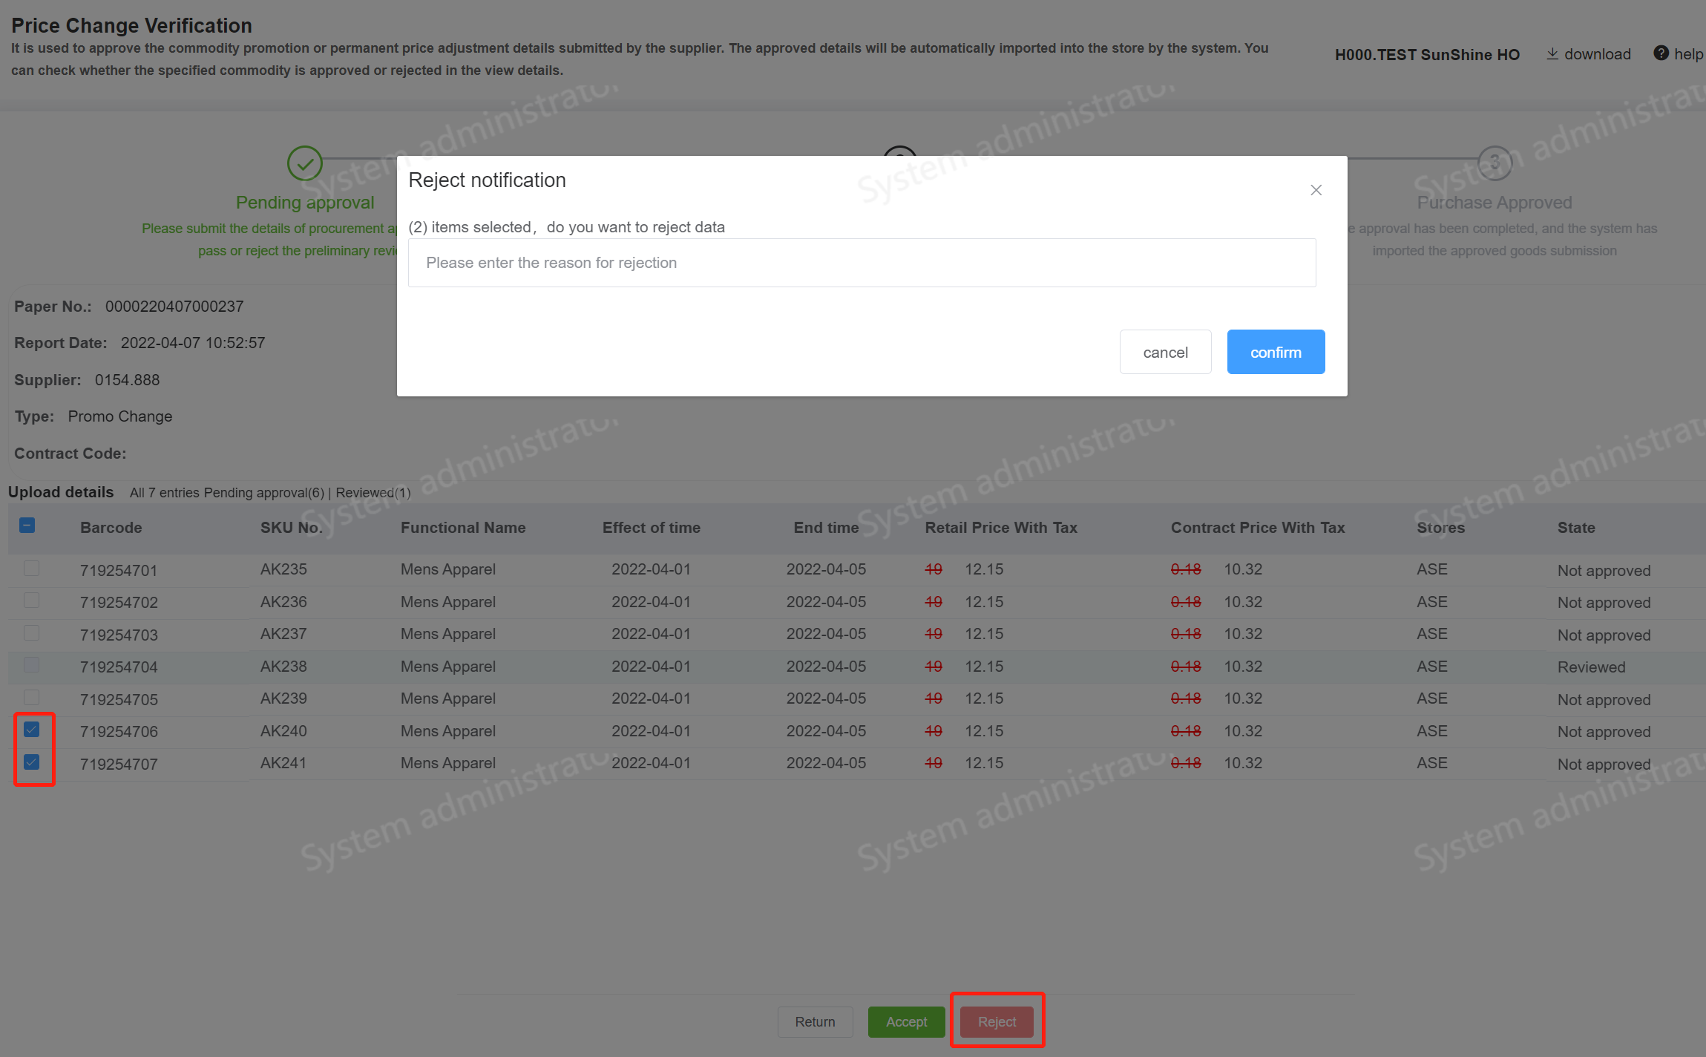The image size is (1706, 1057).
Task: Open help via question mark icon
Action: pos(1661,53)
